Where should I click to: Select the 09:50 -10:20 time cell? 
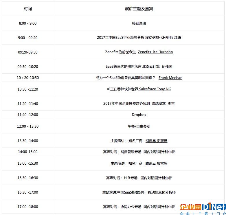[28, 67]
